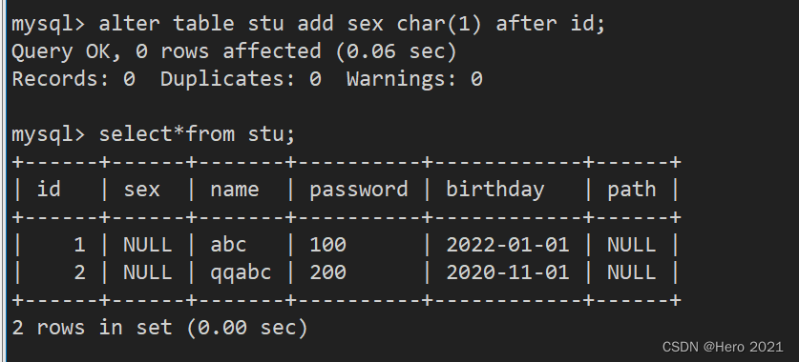Click the sex column header
This screenshot has height=362, width=799.
coord(141,191)
